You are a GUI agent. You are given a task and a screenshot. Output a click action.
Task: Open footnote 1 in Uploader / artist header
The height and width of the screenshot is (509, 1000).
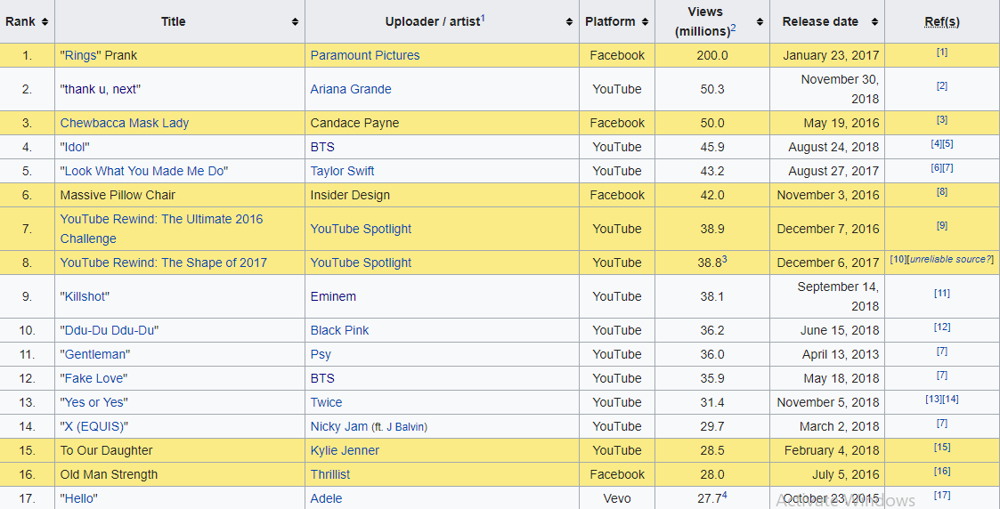(x=483, y=18)
